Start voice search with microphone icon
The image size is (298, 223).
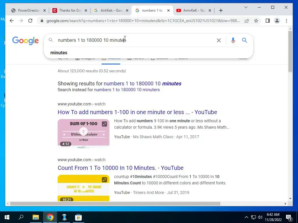pyautogui.click(x=233, y=40)
